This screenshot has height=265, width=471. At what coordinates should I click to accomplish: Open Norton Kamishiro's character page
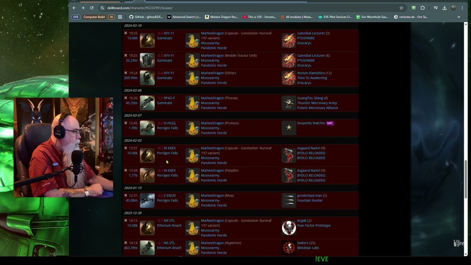pos(311,73)
